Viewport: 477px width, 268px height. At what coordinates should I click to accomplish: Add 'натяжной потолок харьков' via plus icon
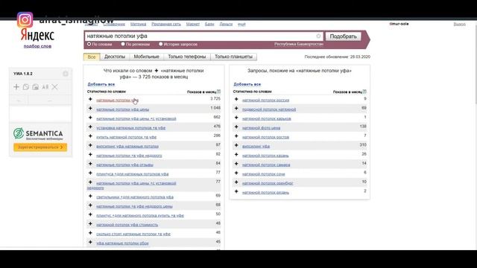(x=236, y=118)
